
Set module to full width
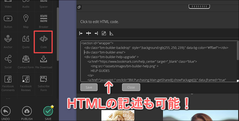click(89, 33)
